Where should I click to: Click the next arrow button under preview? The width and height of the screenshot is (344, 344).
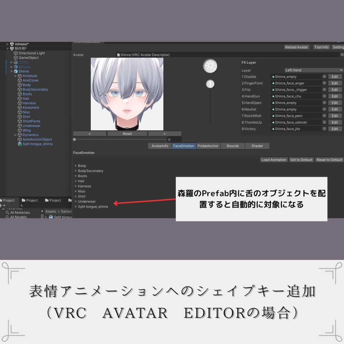pos(165,134)
